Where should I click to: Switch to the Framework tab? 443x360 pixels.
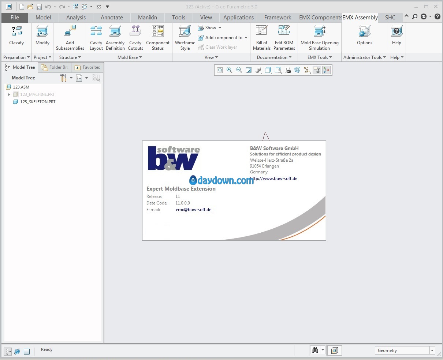(278, 18)
